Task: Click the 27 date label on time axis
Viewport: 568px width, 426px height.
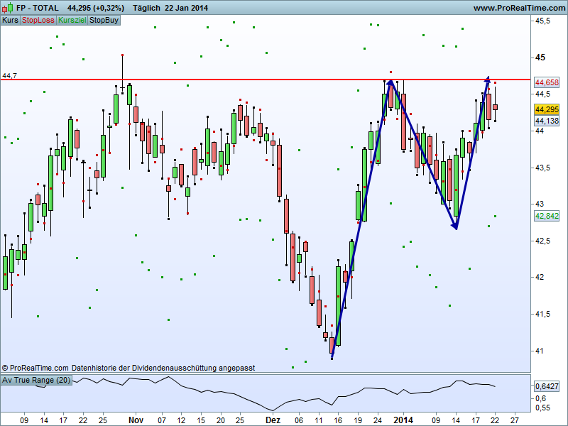Action: (514, 420)
